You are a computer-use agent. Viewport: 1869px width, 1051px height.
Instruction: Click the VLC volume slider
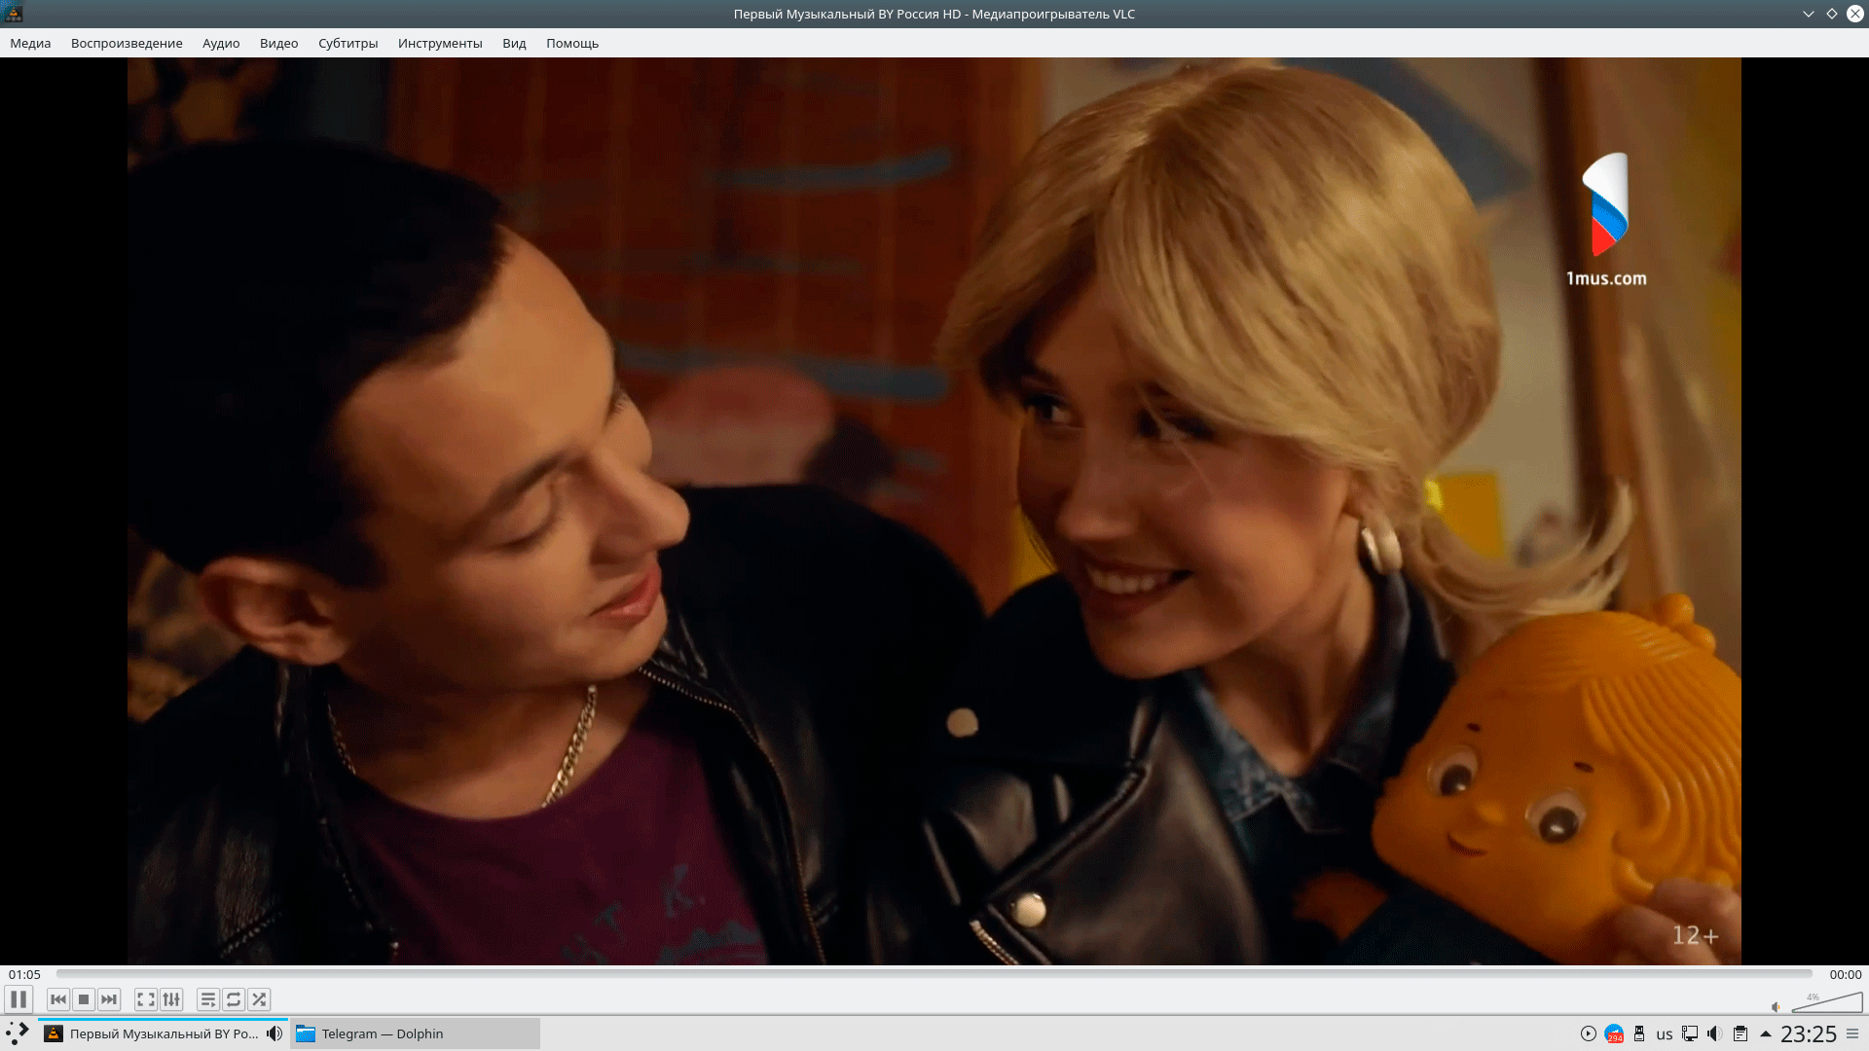1828,1003
